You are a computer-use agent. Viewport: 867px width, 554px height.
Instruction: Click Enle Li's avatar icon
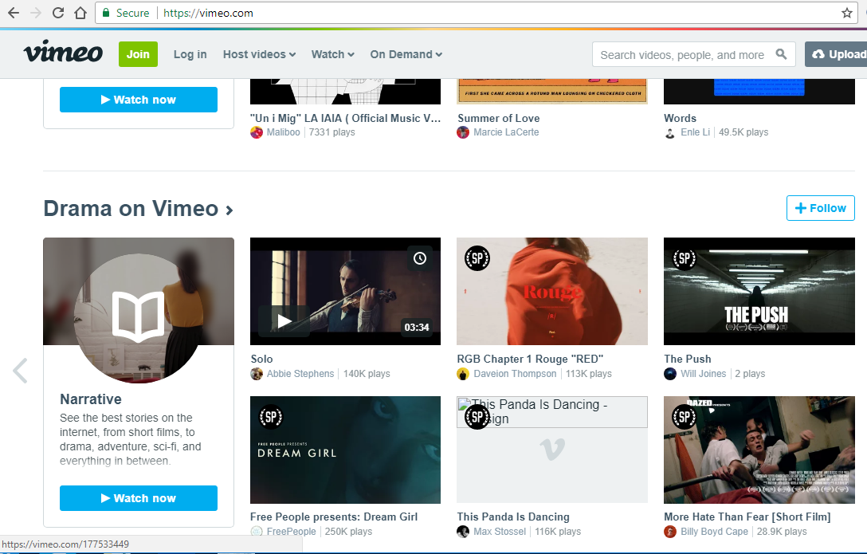(669, 132)
